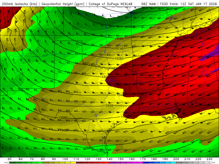Click the 150 value on the color scale

tap(121, 159)
